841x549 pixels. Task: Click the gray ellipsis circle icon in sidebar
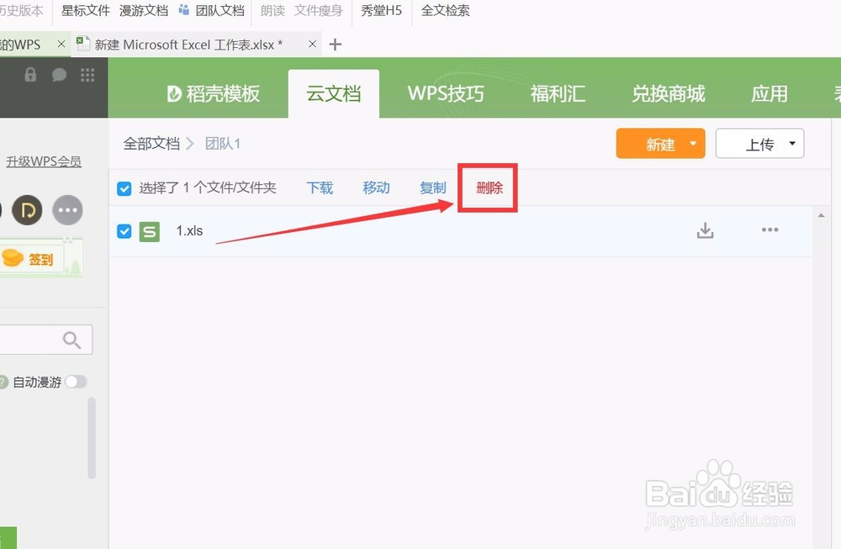67,210
